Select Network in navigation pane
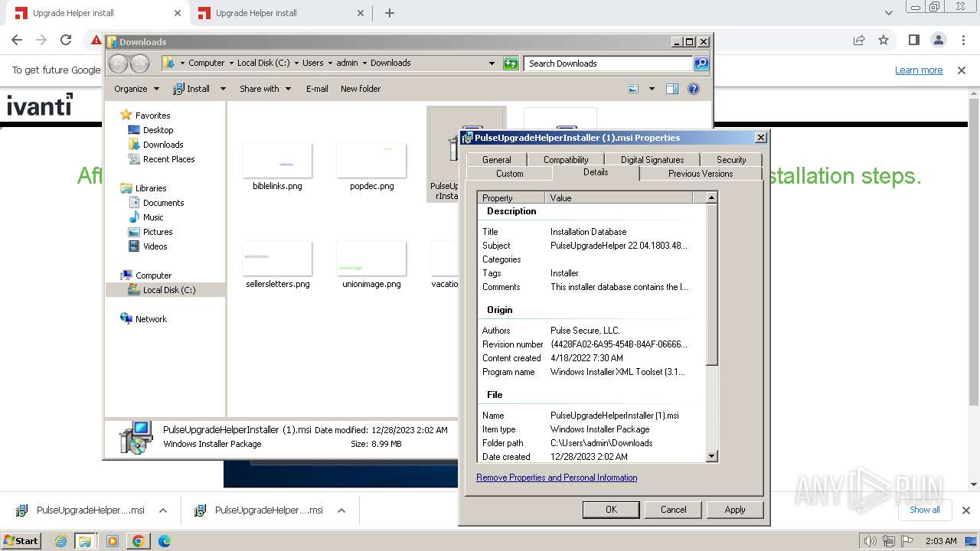The height and width of the screenshot is (551, 980). (x=151, y=319)
